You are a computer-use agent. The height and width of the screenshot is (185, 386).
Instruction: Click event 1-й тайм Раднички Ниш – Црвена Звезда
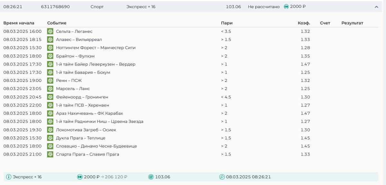tap(100, 121)
